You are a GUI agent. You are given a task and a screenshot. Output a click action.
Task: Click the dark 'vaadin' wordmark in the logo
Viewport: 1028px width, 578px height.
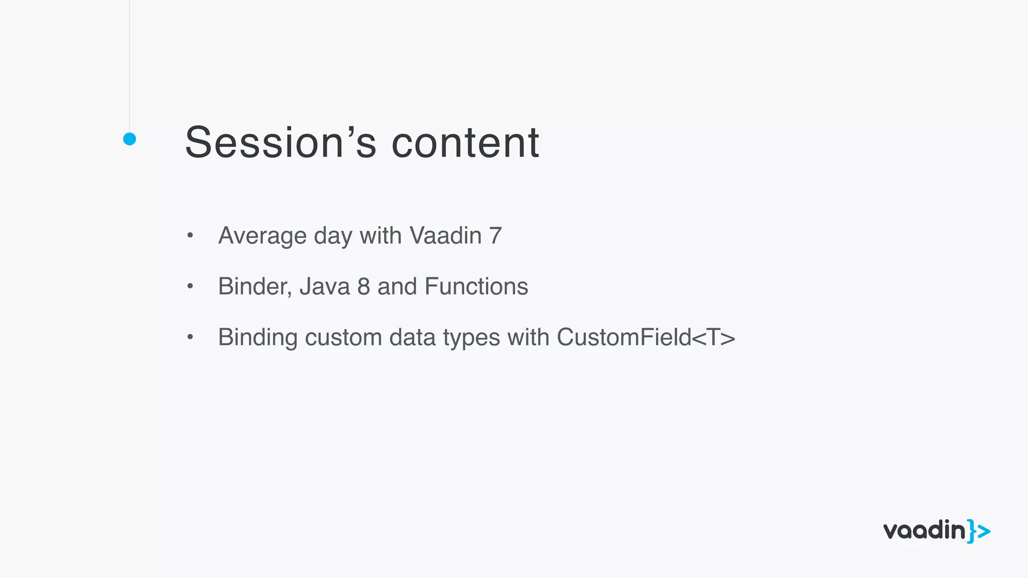coord(924,530)
